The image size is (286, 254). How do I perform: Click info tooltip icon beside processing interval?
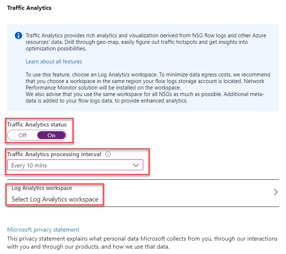click(108, 154)
